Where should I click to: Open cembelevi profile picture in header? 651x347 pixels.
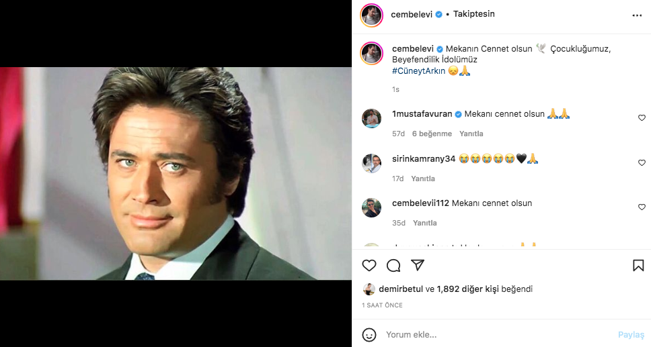coord(372,15)
